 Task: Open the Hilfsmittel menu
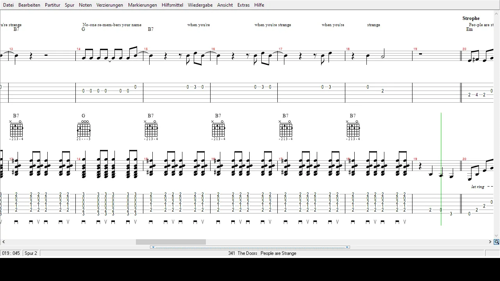[172, 5]
